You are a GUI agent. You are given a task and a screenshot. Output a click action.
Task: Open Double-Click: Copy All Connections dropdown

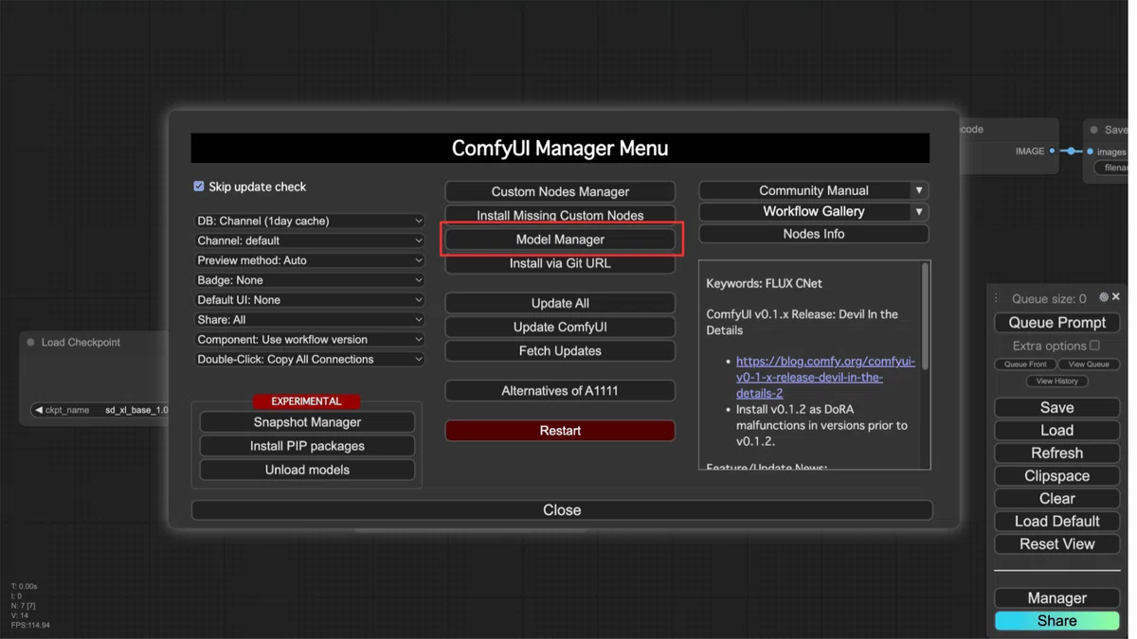pyautogui.click(x=309, y=359)
